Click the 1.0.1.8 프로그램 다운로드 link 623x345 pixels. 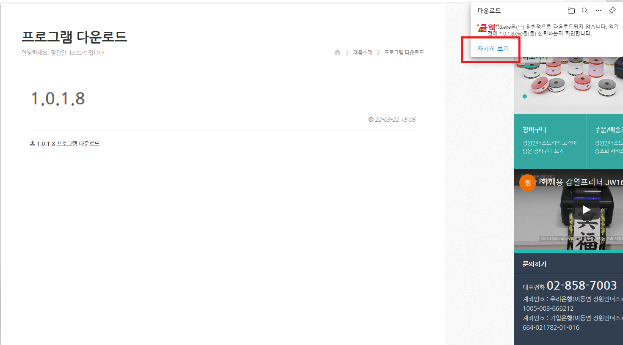point(68,144)
